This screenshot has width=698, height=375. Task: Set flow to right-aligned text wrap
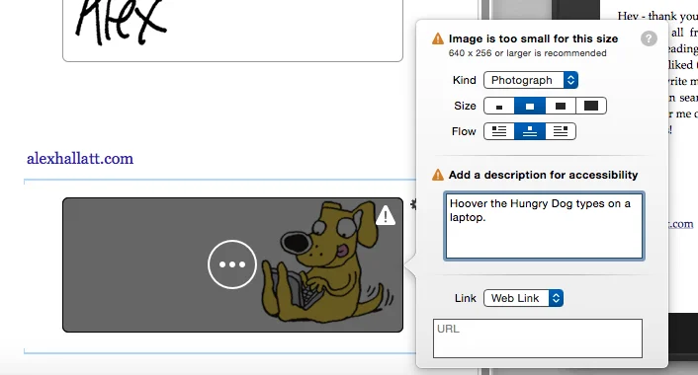[x=561, y=131]
